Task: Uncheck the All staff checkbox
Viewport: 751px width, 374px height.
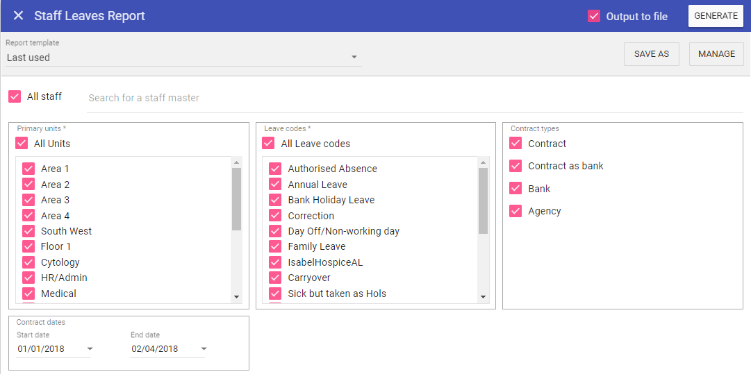Action: (x=15, y=97)
